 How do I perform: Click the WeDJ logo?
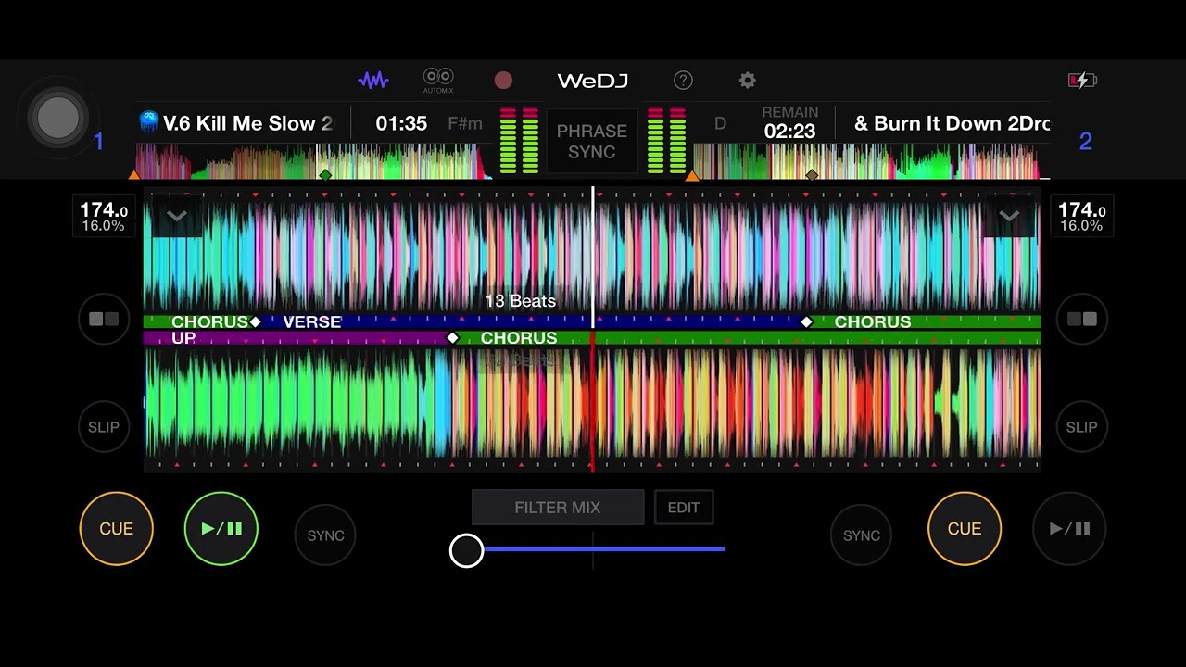click(x=593, y=81)
